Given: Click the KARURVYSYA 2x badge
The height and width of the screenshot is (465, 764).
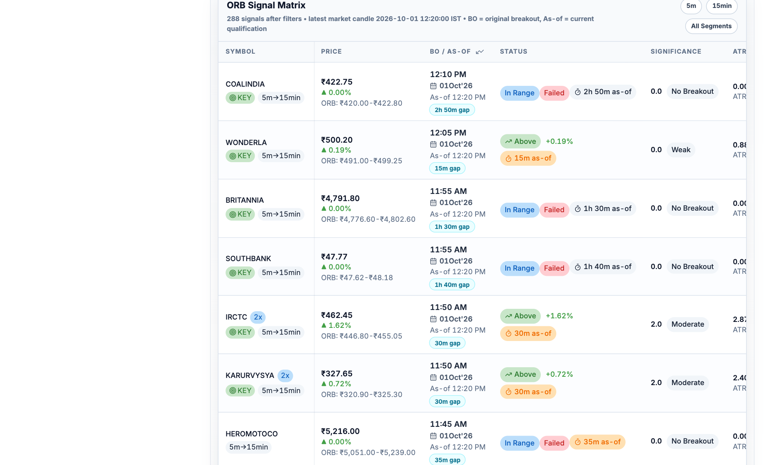Looking at the screenshot, I should [285, 376].
